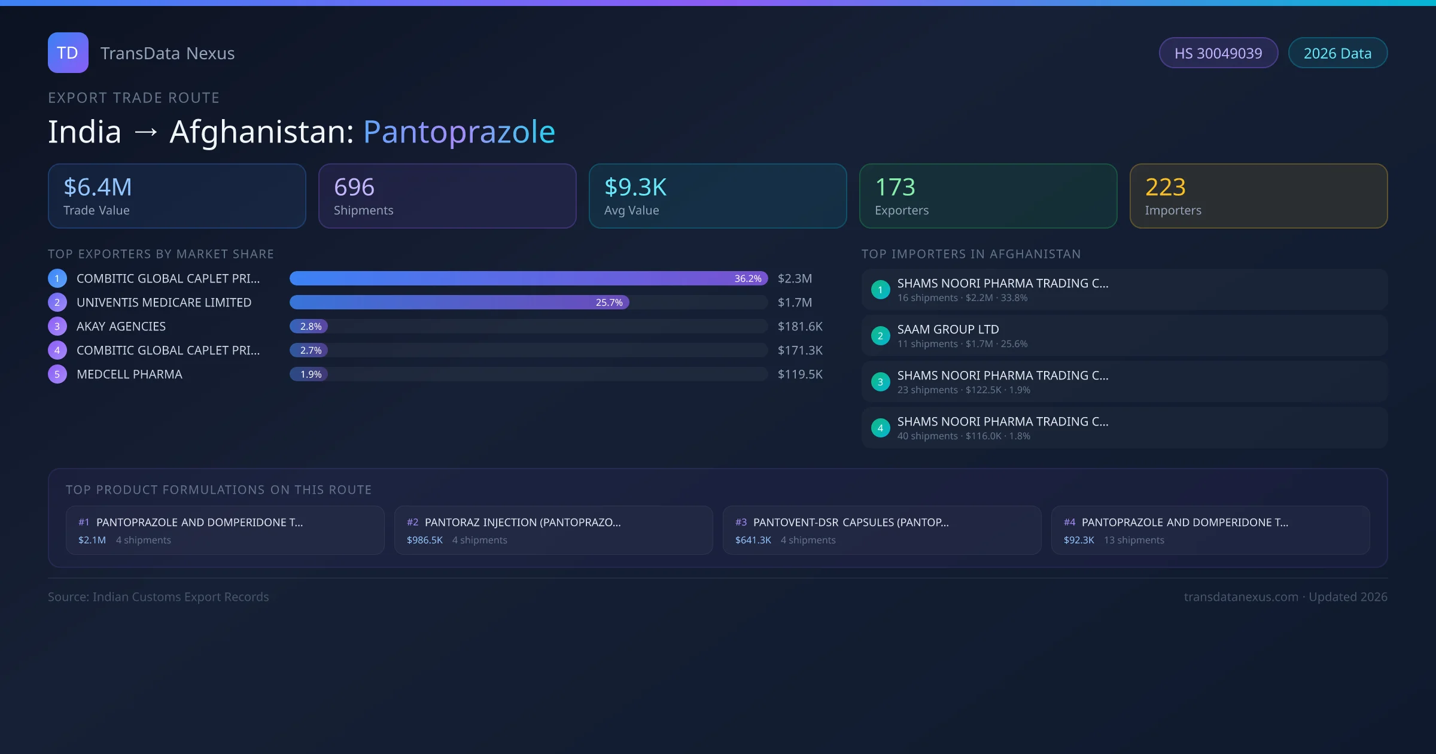This screenshot has width=1436, height=754.
Task: Click green badge 2 next to SAAM GROUP
Action: pos(880,336)
